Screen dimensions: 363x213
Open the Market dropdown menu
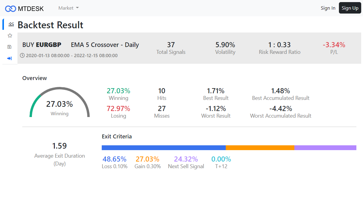[68, 8]
